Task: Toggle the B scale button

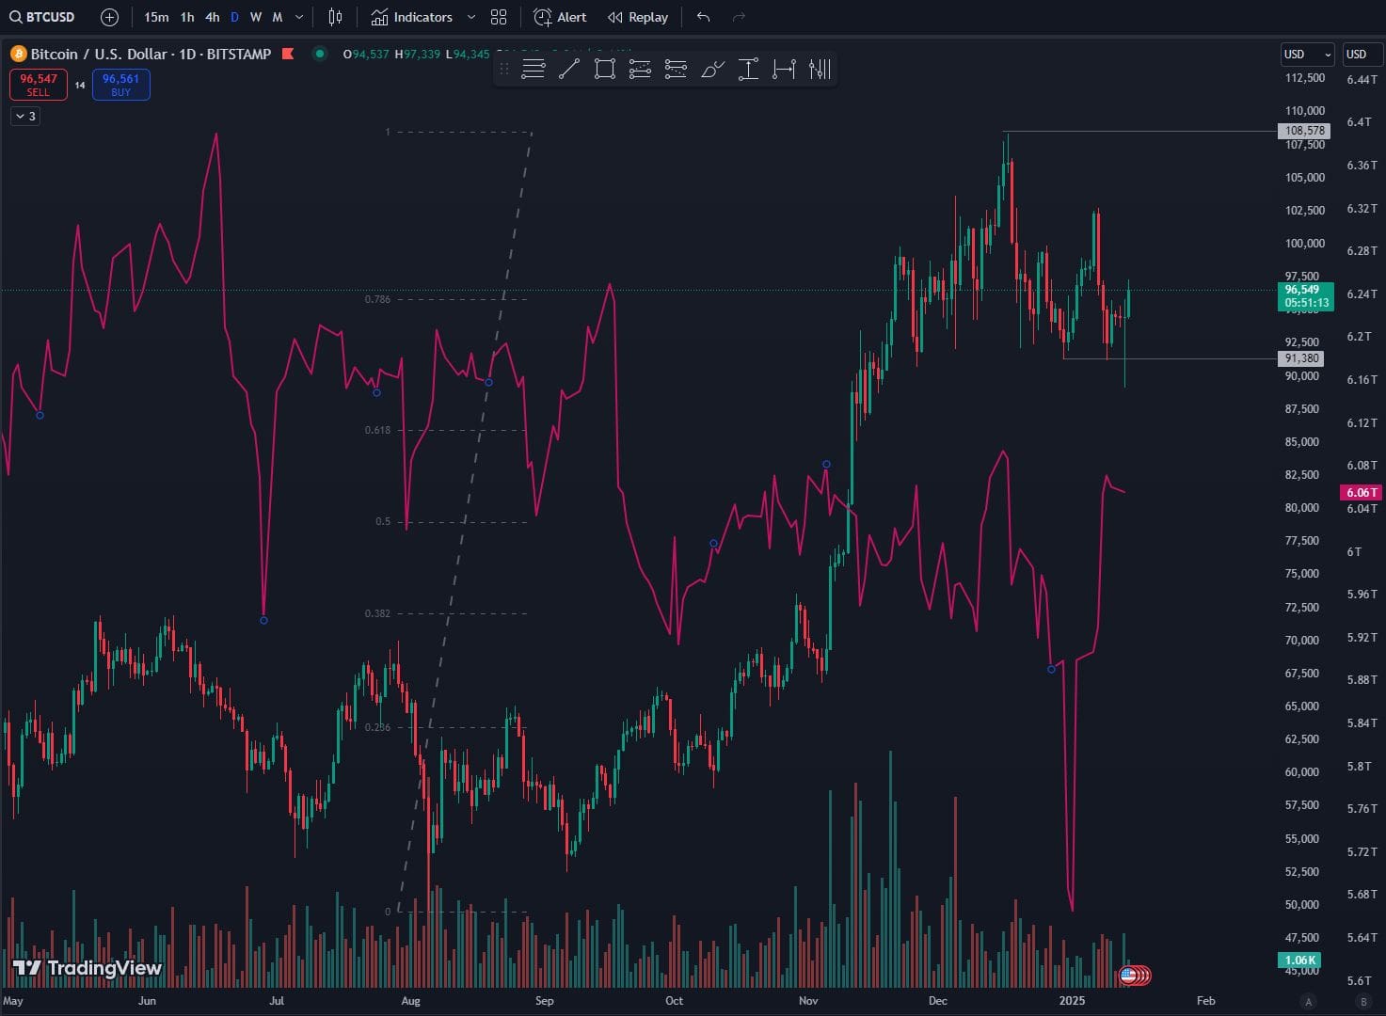Action: tap(1363, 1001)
